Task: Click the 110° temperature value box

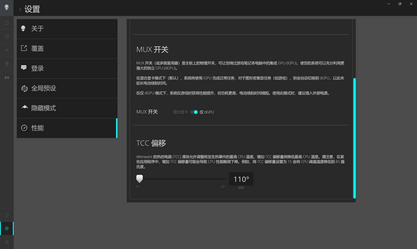Action: pyautogui.click(x=241, y=179)
